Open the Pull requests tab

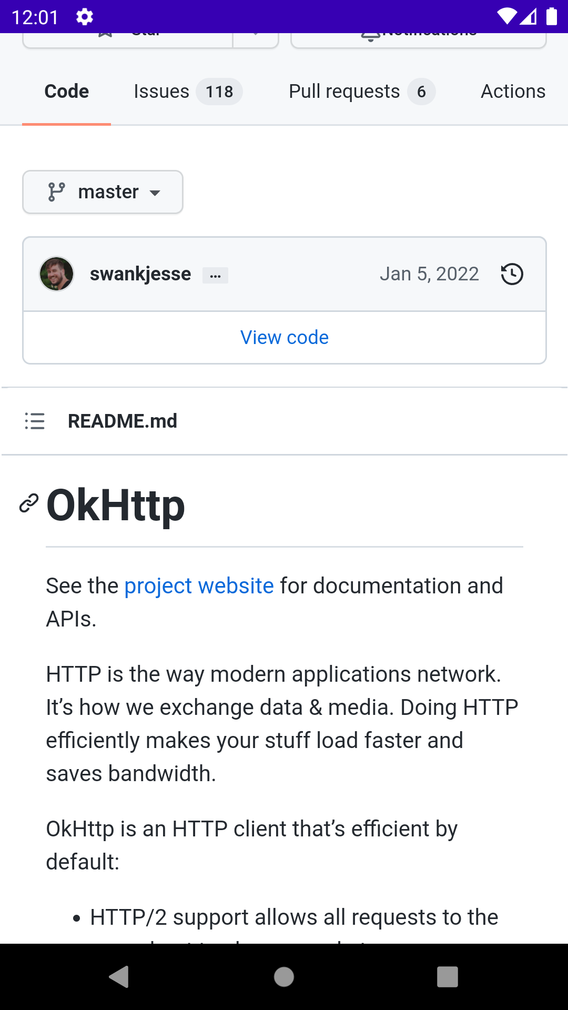click(x=344, y=91)
